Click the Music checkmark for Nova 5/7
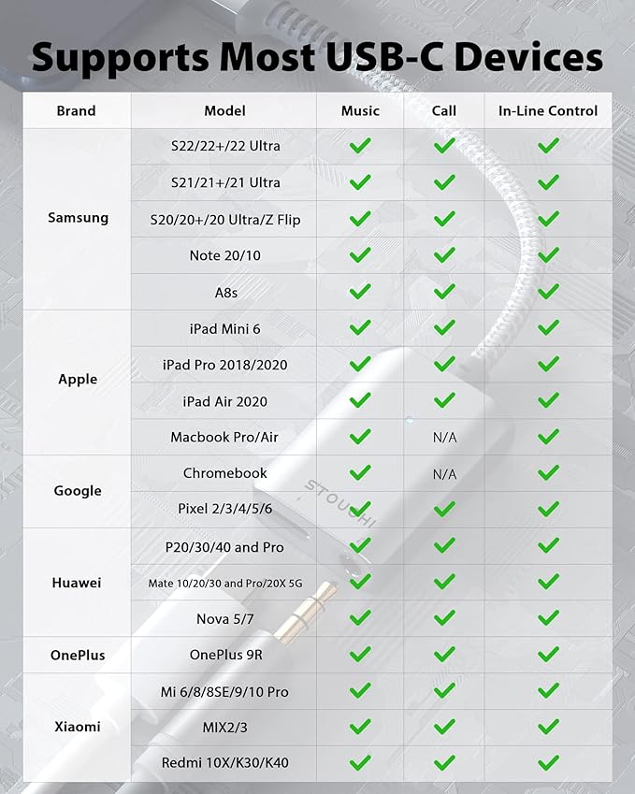Screen dimensions: 635x794 pyautogui.click(x=360, y=618)
